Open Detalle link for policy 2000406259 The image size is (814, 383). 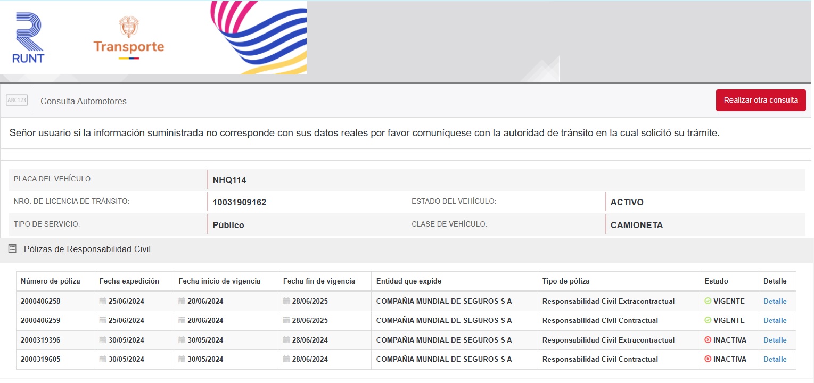pos(775,320)
